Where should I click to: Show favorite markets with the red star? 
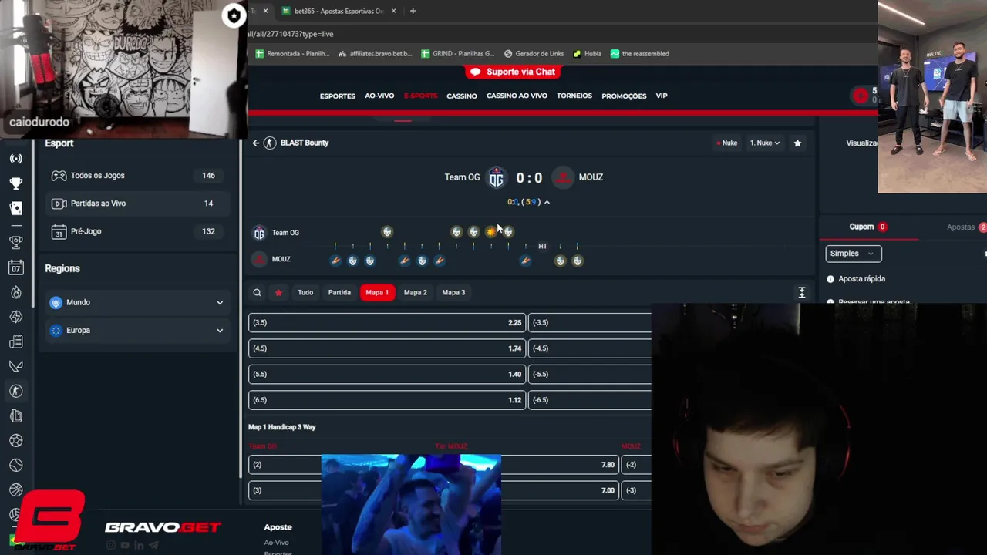[278, 292]
